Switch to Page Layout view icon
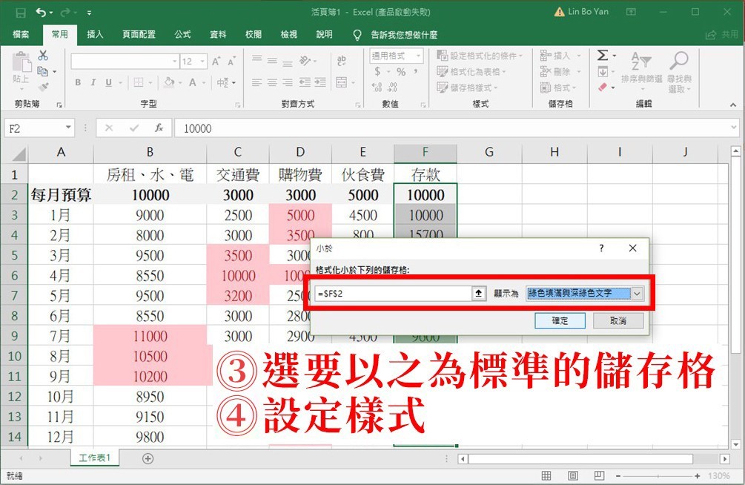This screenshot has height=485, width=745. point(573,475)
